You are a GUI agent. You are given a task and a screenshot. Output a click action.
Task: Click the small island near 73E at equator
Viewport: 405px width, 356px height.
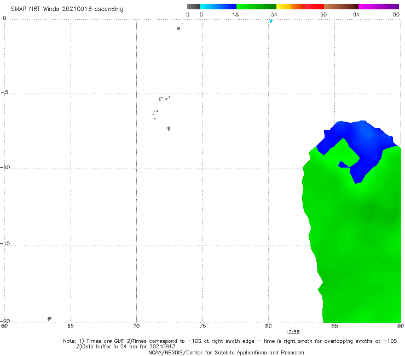(x=178, y=28)
